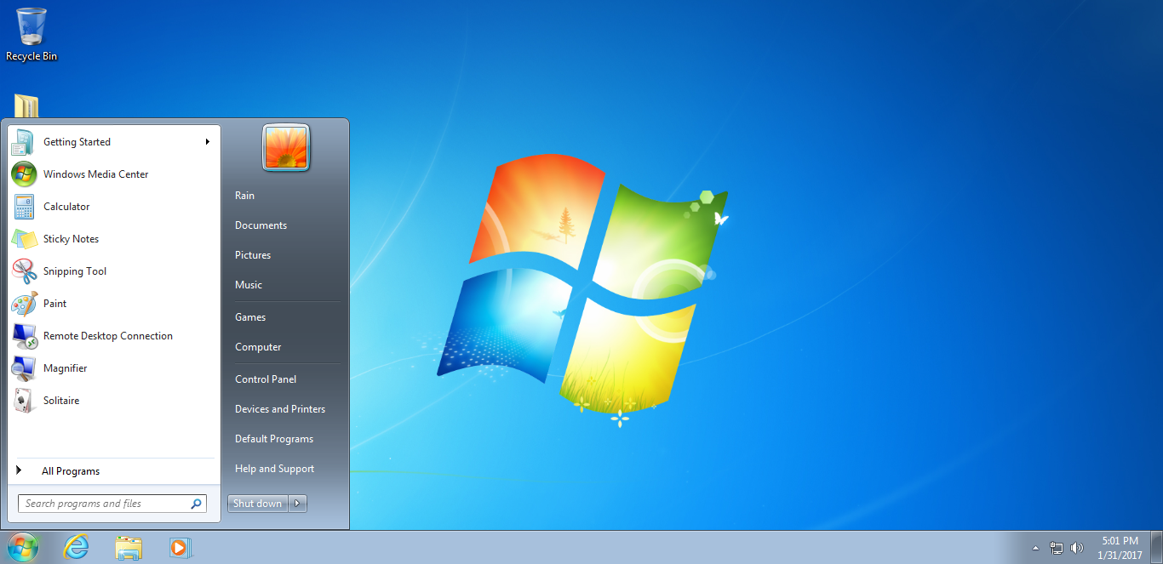Click the Start orb button

[23, 547]
